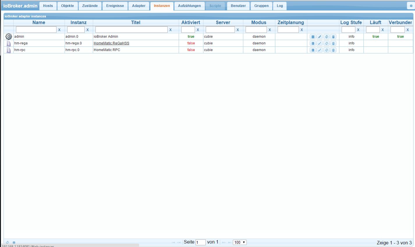Open config for hm-rega instance
This screenshot has width=415, height=247.
click(313, 43)
